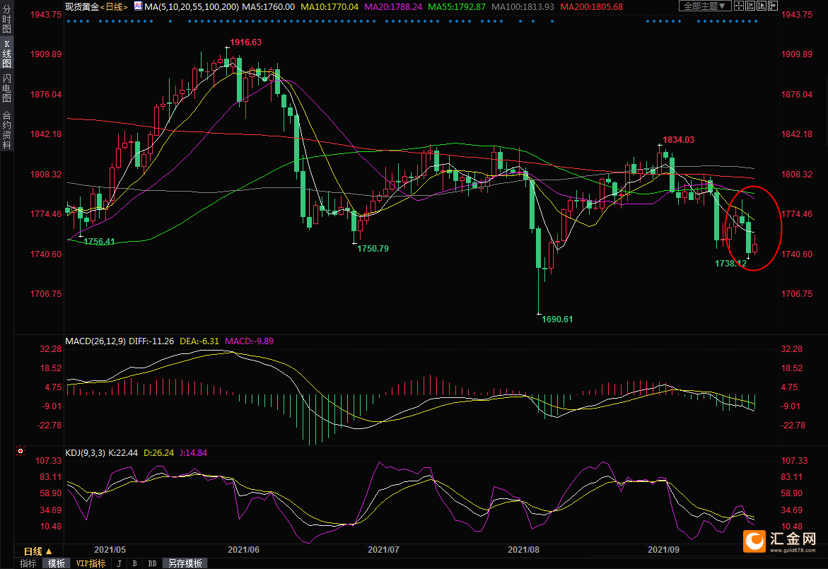Click the MA20:1788.24 value

click(393, 7)
